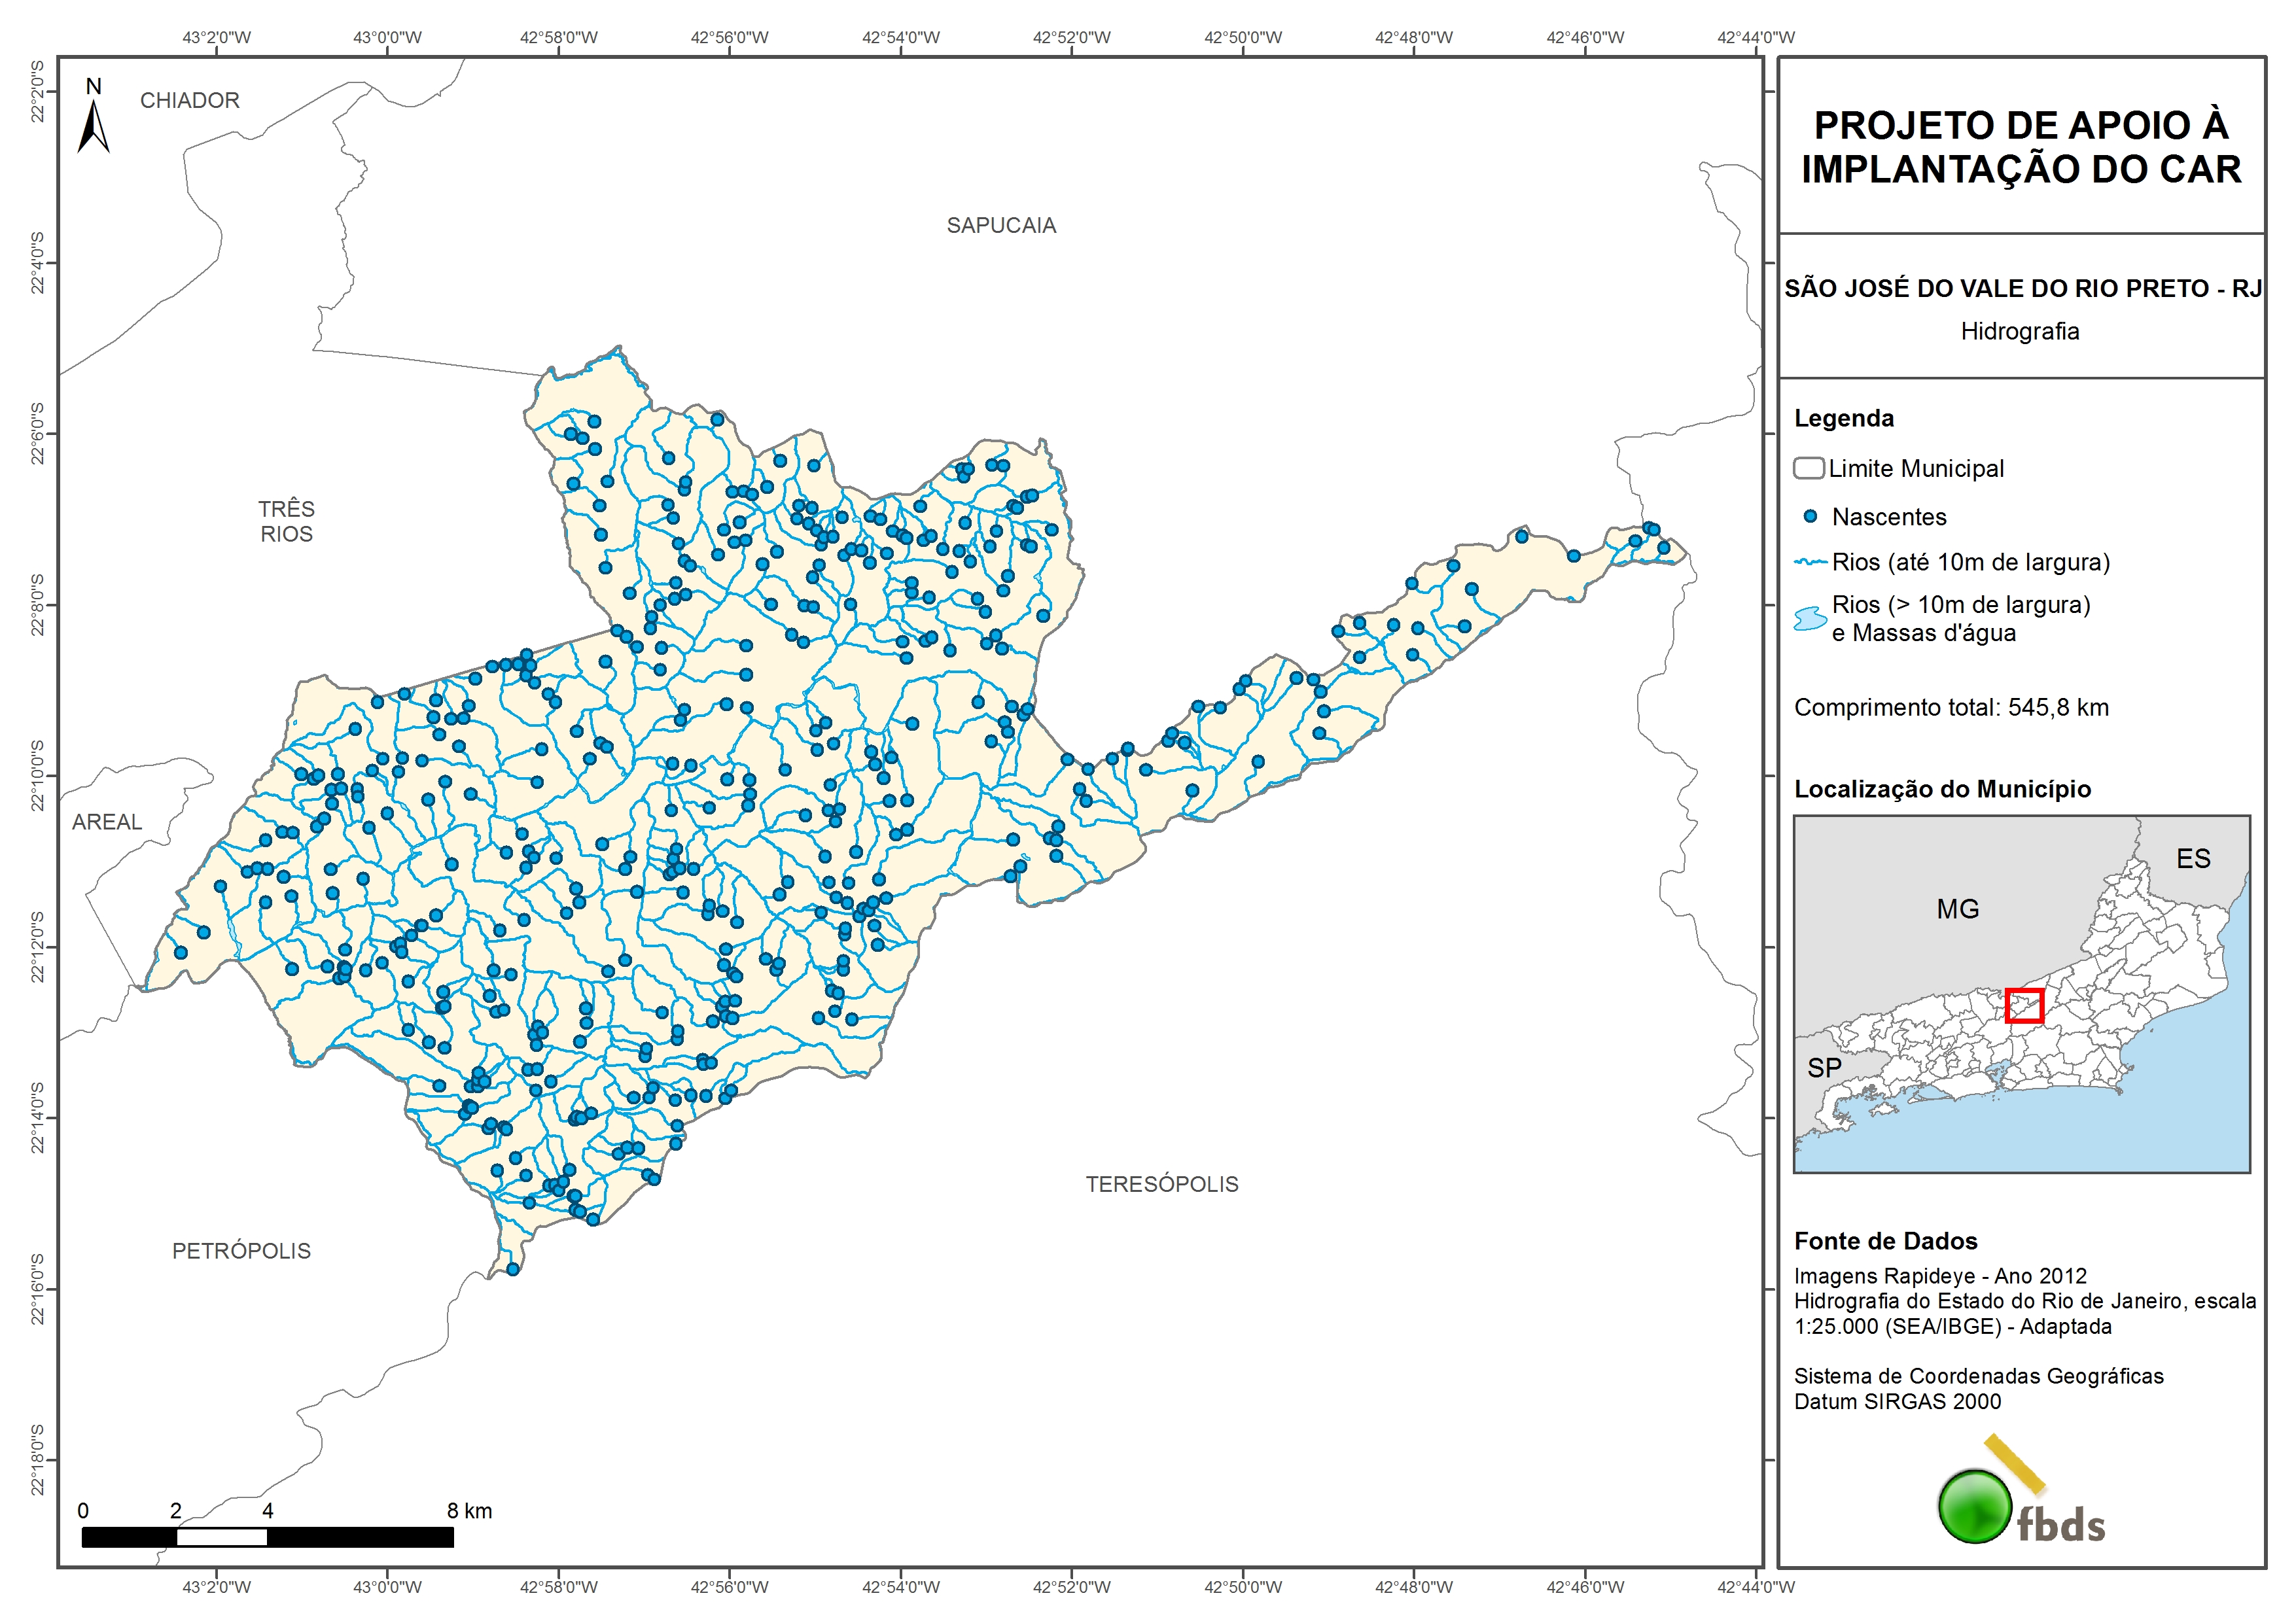This screenshot has width=2296, height=1623.
Task: Click the Nascentes legend dot symbol
Action: point(1810,517)
